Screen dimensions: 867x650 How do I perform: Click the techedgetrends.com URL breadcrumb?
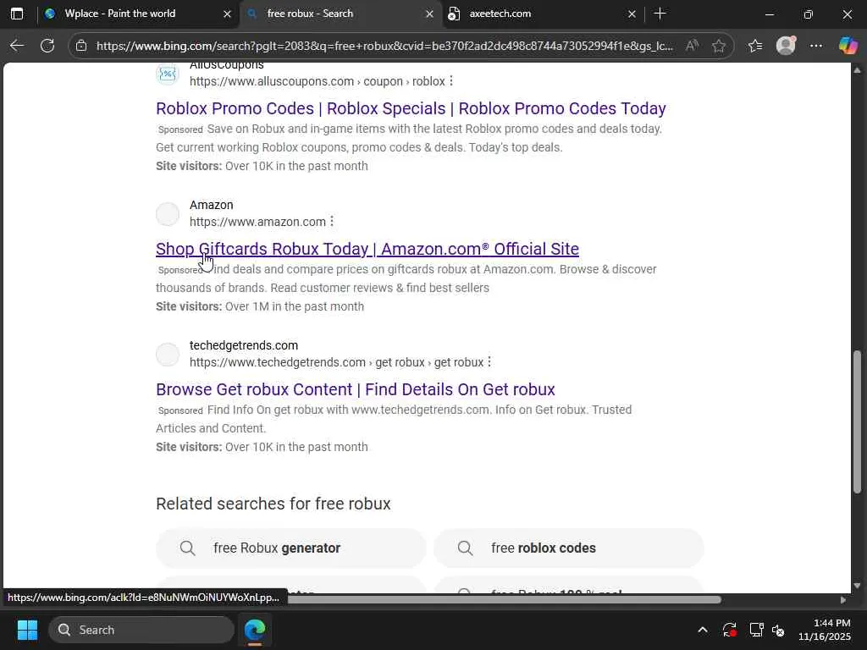pos(336,362)
